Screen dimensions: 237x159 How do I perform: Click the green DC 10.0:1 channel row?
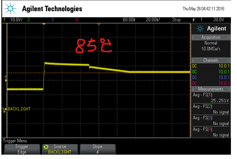point(211,72)
